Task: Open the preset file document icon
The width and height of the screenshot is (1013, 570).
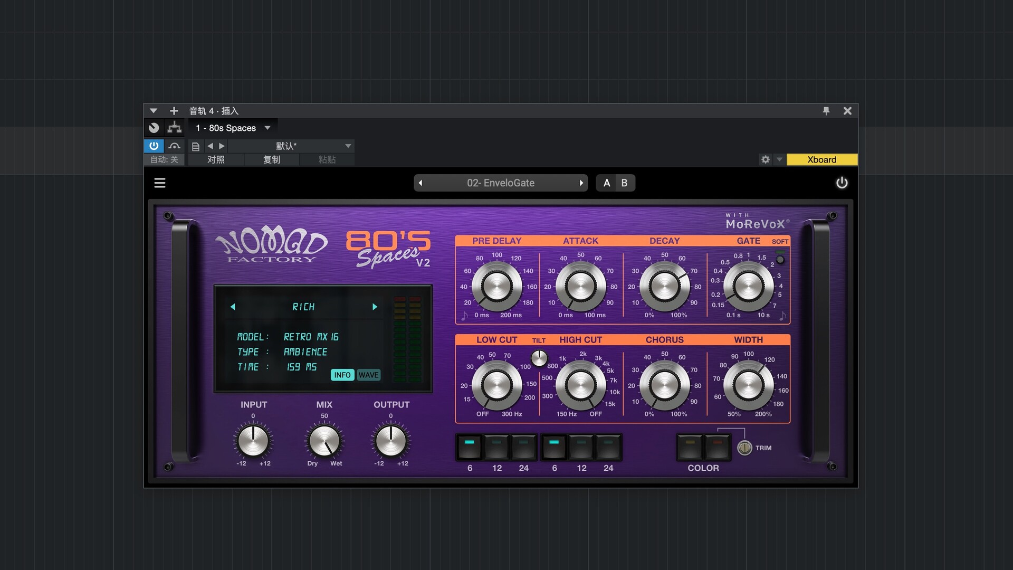Action: tap(196, 146)
